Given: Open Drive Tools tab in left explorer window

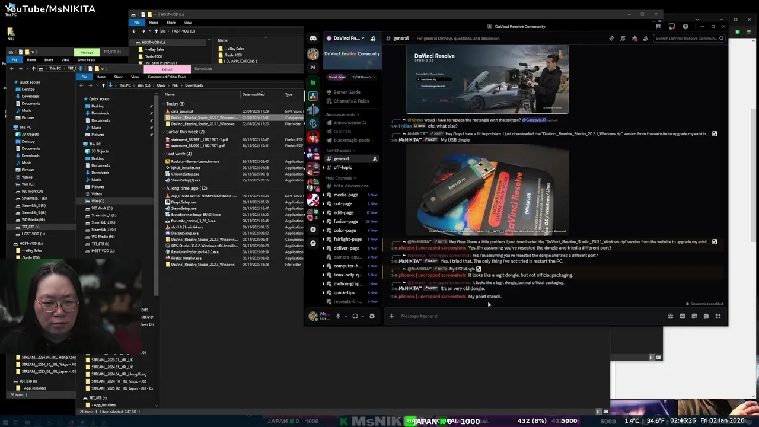Looking at the screenshot, I should (87, 60).
